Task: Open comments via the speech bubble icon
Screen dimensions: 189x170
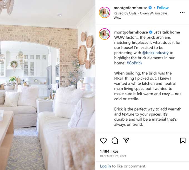Action: [x=115, y=140]
